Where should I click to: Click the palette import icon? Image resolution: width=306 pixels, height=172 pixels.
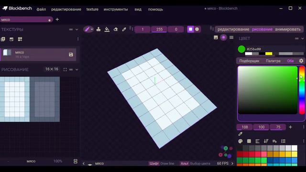coord(240,141)
